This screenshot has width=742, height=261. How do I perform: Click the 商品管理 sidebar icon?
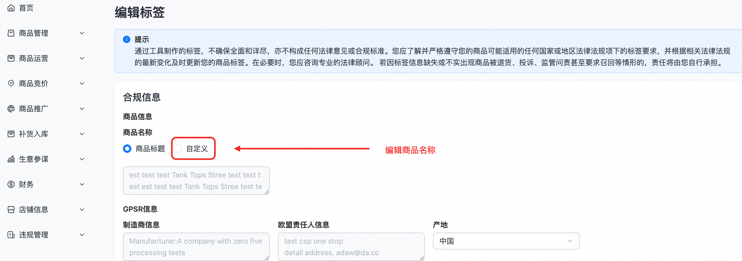click(x=11, y=33)
